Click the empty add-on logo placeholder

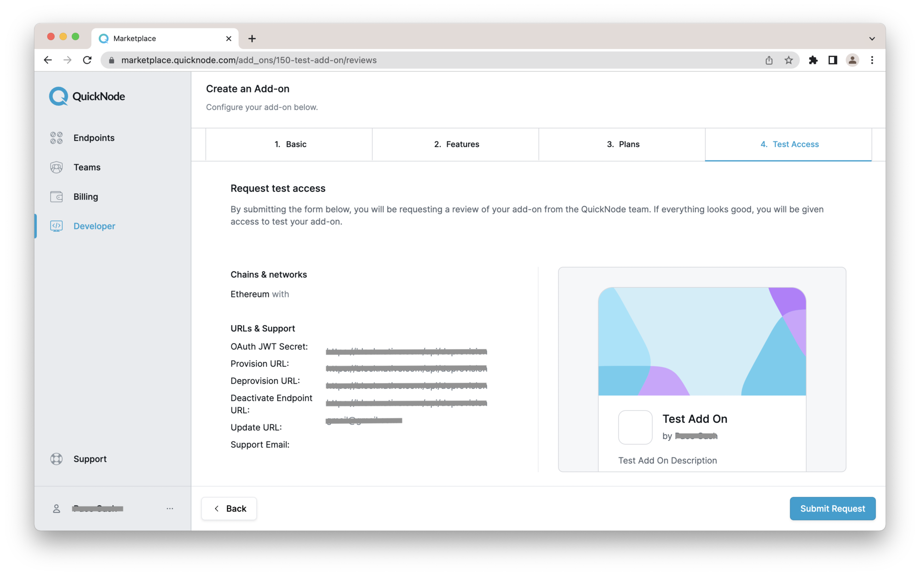[635, 427]
